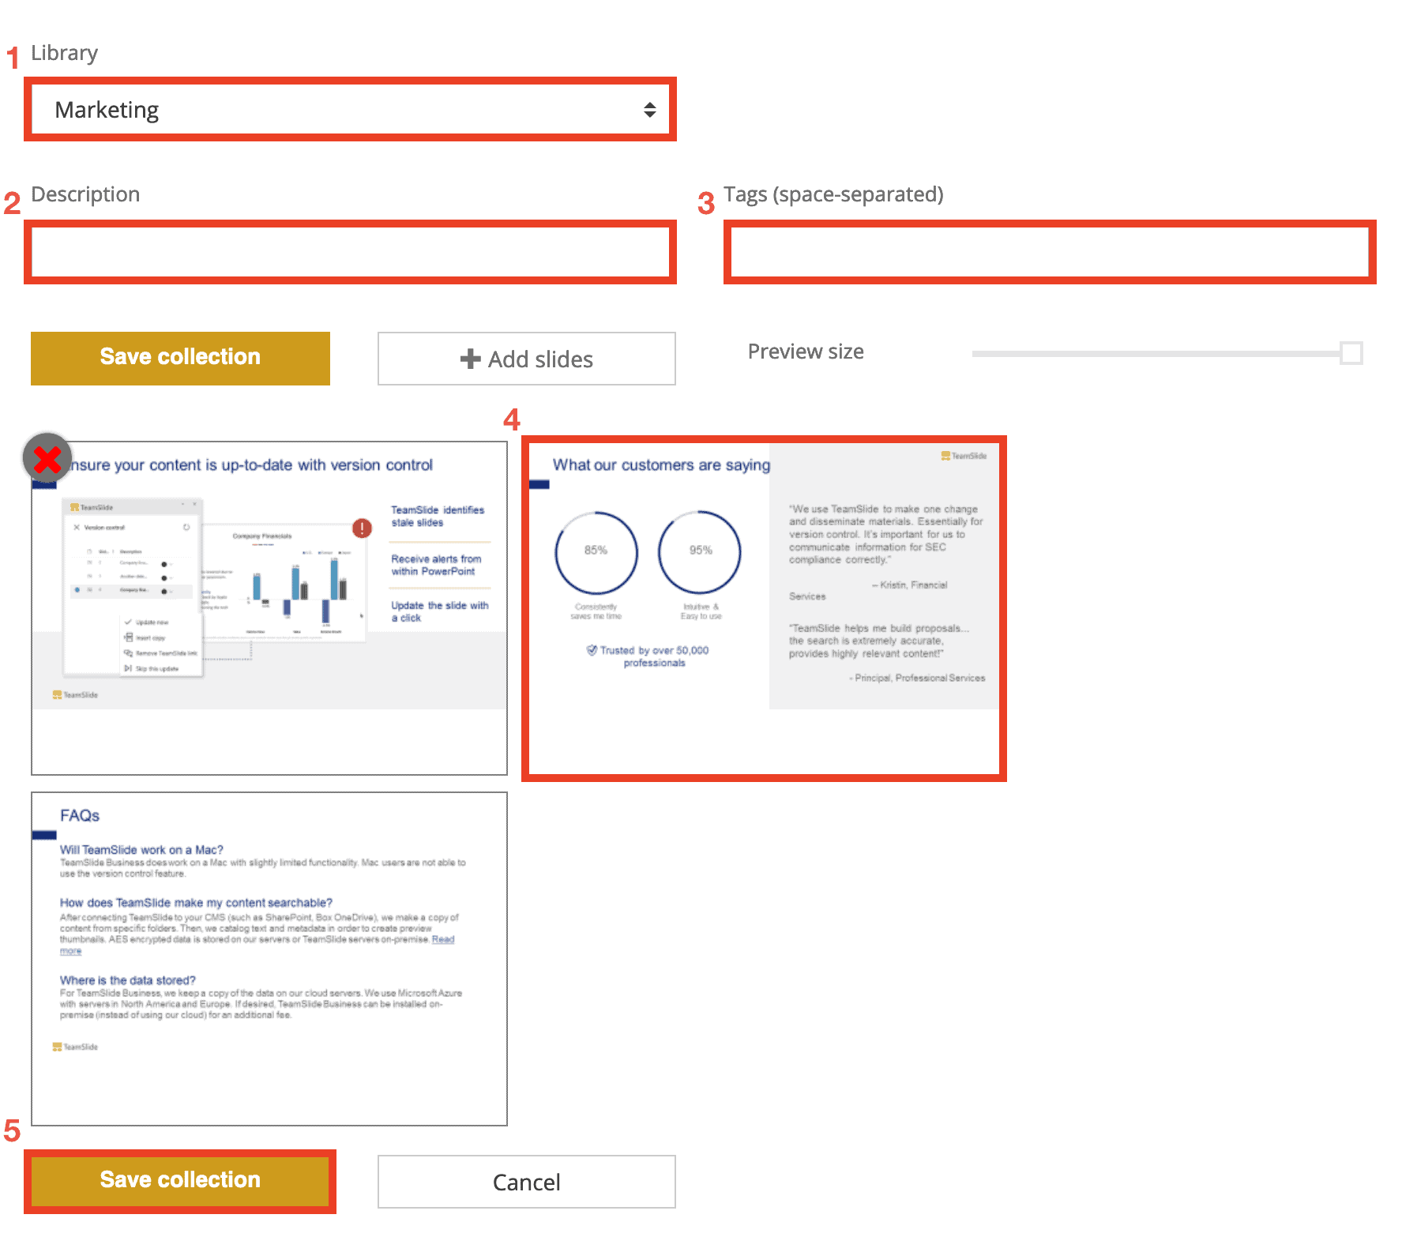The width and height of the screenshot is (1417, 1237).
Task: Click the Library label text
Action: [x=64, y=53]
